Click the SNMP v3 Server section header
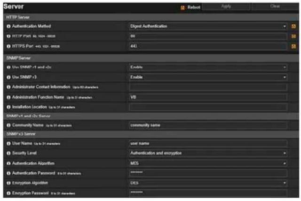The height and width of the screenshot is (201, 301). (151, 134)
